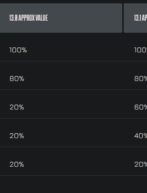The width and height of the screenshot is (147, 193).
Task: Select the 20% cell in the 13.1 column
Action: [x=141, y=164]
